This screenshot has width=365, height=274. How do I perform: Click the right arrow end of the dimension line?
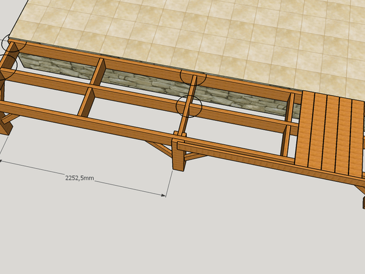click(x=165, y=195)
